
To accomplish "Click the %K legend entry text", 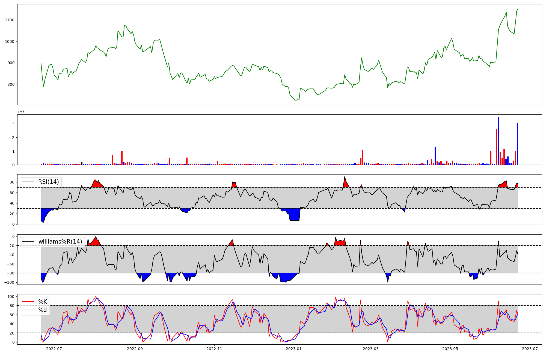I will [x=43, y=302].
